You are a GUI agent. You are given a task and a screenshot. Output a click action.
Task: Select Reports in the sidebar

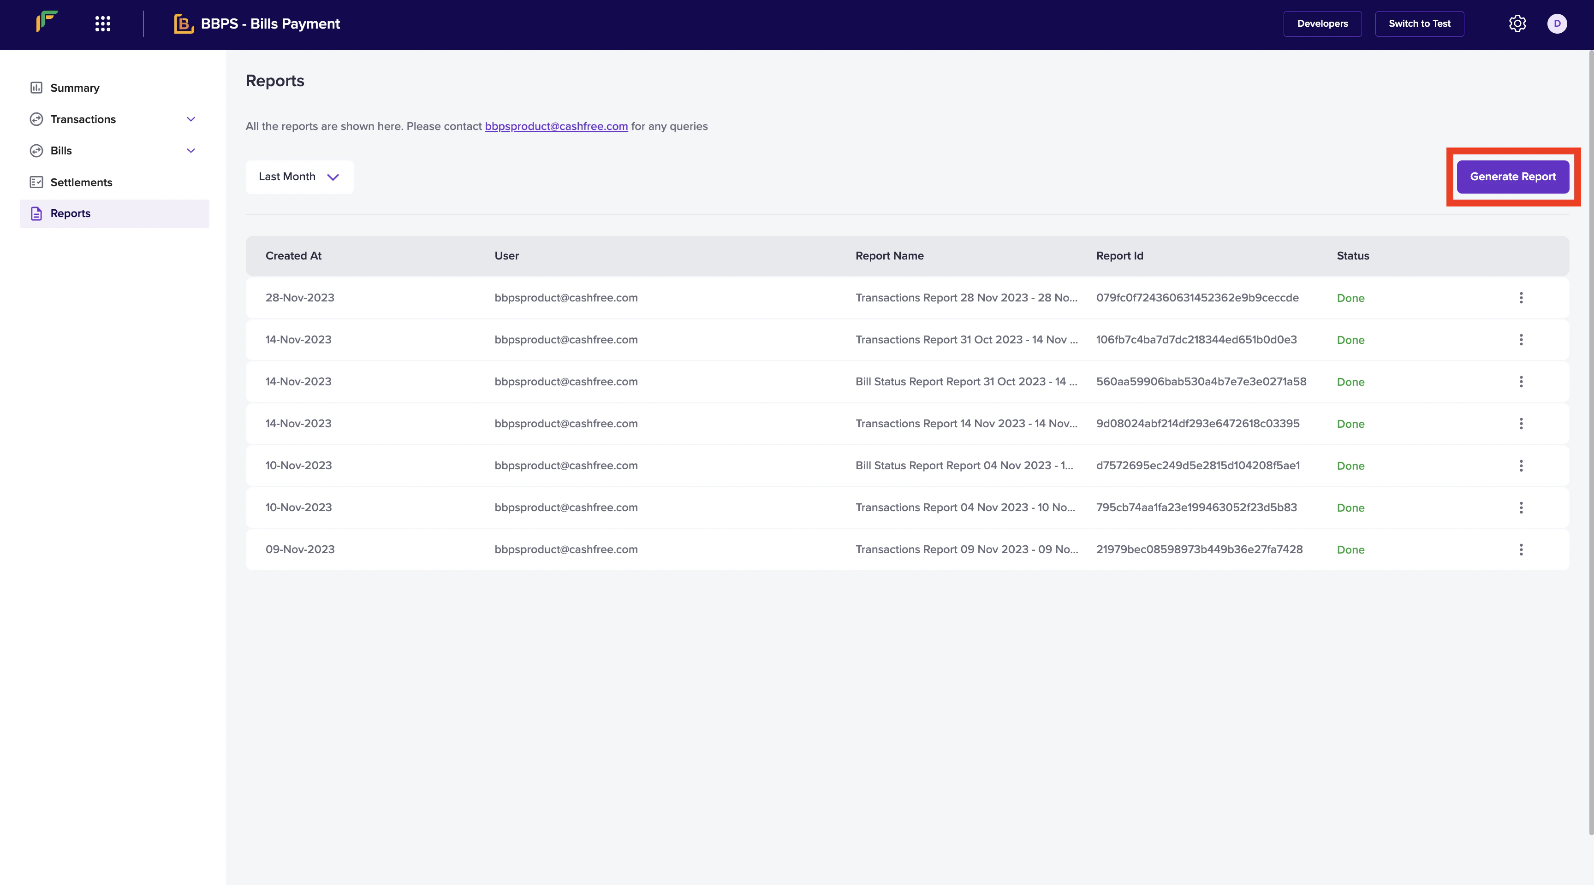71,213
